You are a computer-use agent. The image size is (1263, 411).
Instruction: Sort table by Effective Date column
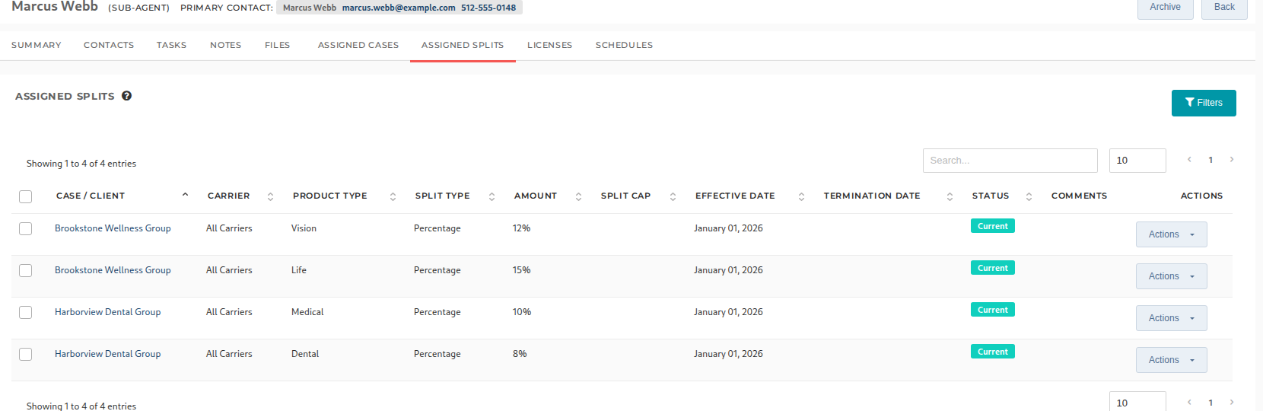[x=801, y=196]
